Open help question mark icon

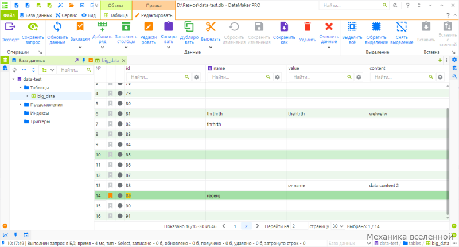point(407,5)
